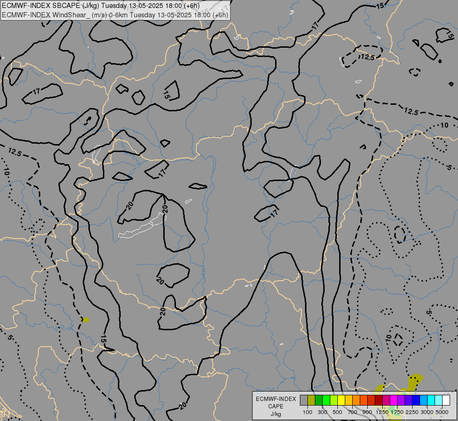Image resolution: width=458 pixels, height=421 pixels.
Task: Pick the pale cyan swatch before 5000
Action: (x=439, y=400)
